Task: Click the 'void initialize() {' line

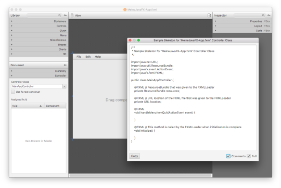Action: 145,131
